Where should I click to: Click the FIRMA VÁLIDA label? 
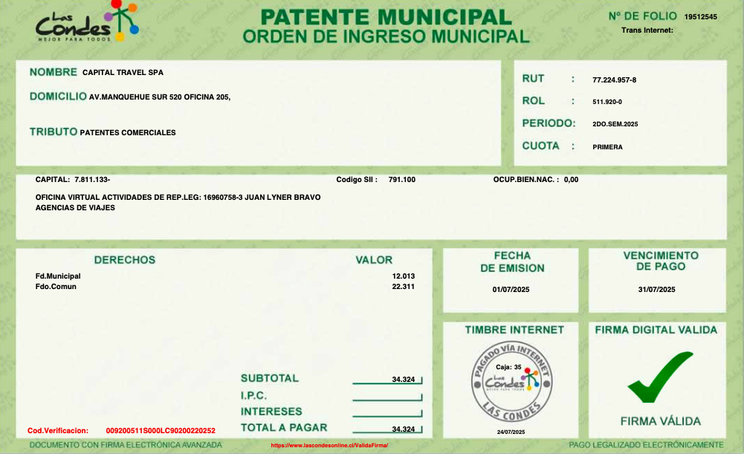pos(661,421)
